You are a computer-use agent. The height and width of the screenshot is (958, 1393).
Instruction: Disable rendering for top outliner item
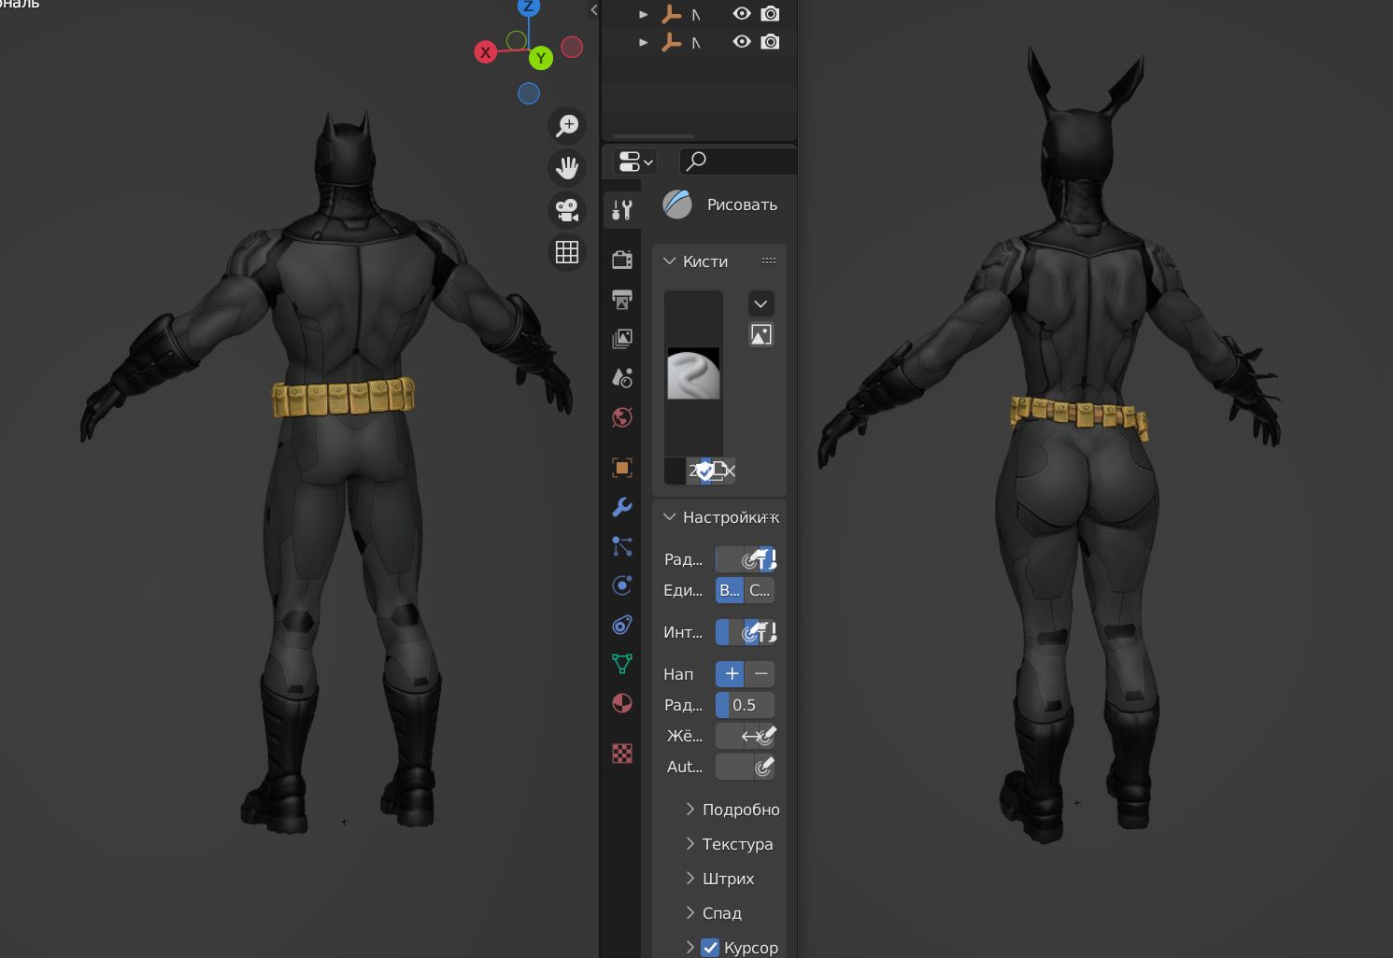pyautogui.click(x=770, y=14)
